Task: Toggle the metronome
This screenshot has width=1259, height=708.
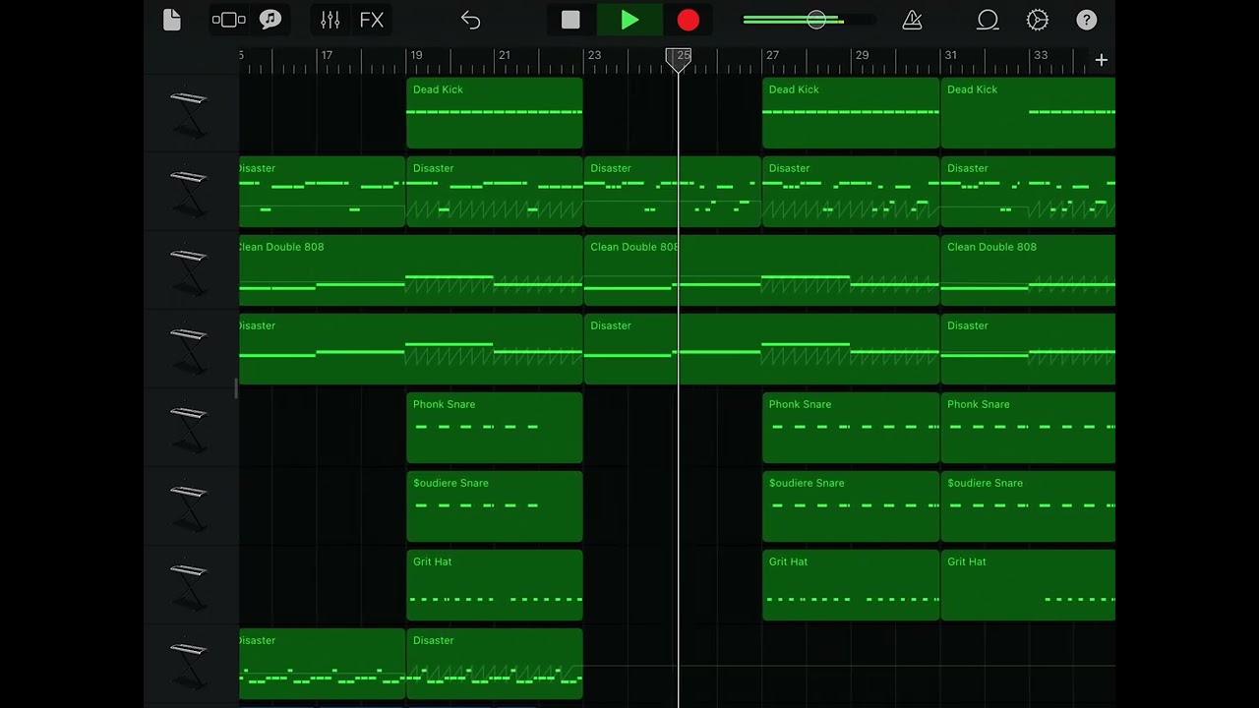Action: pyautogui.click(x=912, y=20)
